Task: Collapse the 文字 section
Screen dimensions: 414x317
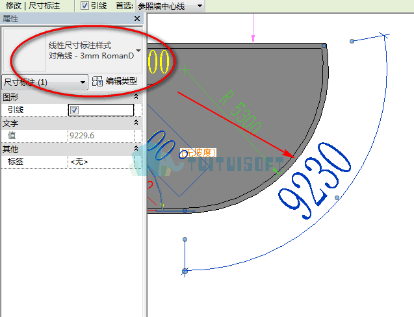Action: click(x=136, y=123)
